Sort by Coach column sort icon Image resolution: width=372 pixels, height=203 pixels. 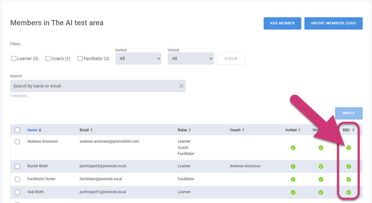(243, 130)
